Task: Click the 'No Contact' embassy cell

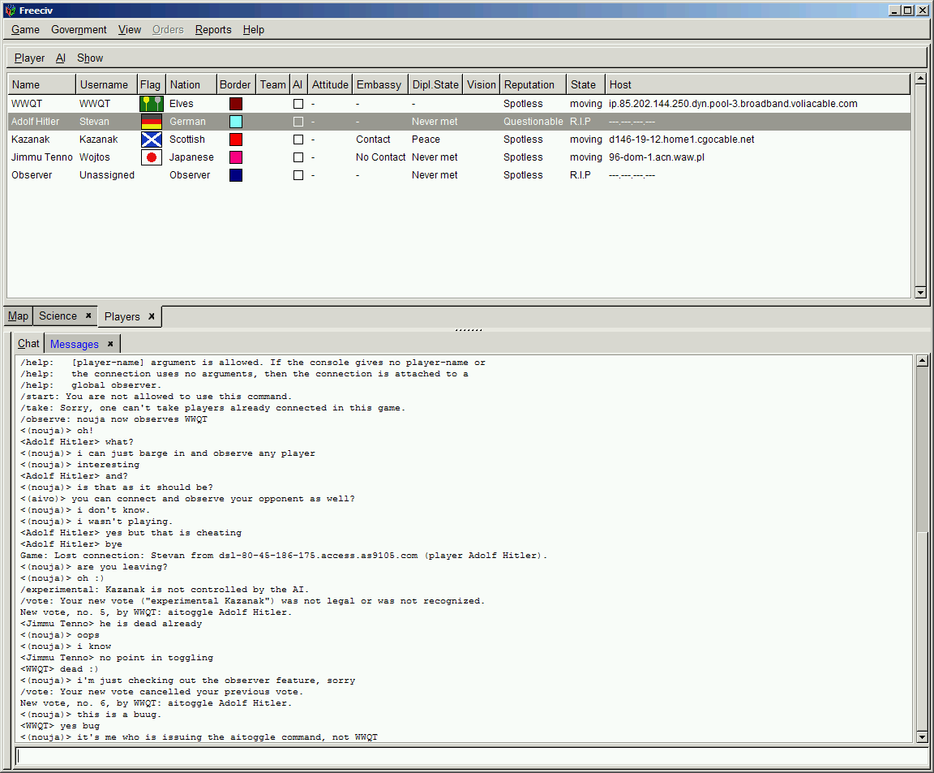Action: (x=380, y=157)
